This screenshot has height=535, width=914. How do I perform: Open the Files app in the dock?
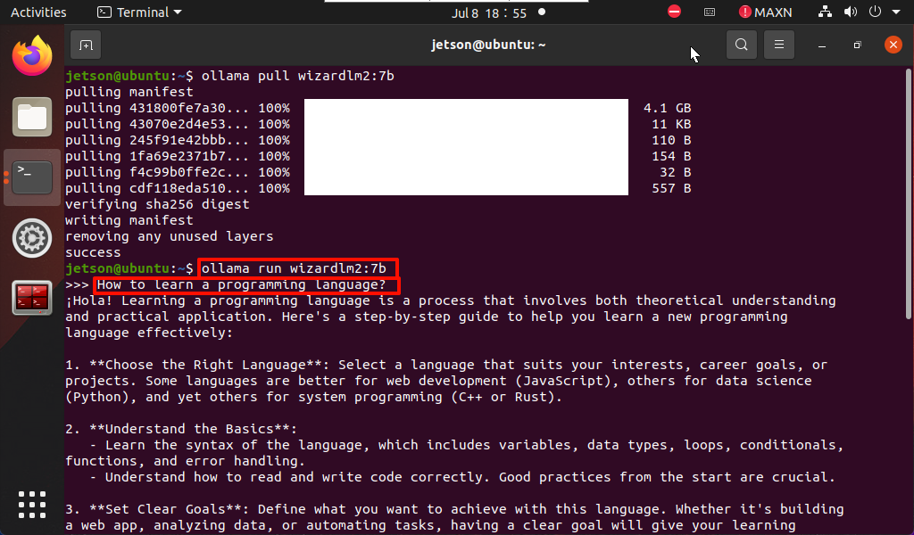click(x=32, y=117)
